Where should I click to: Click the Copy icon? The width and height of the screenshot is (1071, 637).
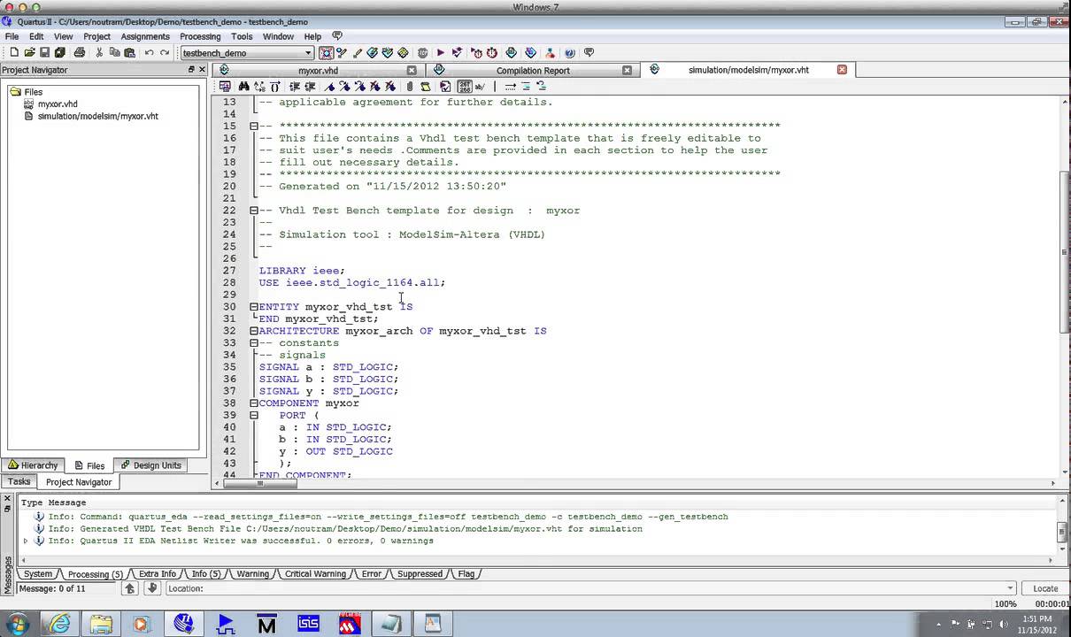pyautogui.click(x=114, y=53)
